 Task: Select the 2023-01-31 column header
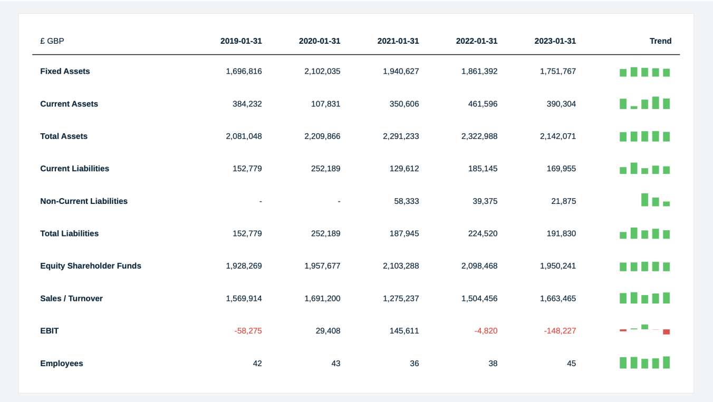555,41
